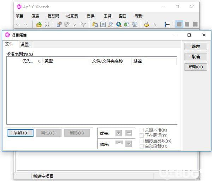This screenshot has height=181, width=212.
Task: Click the highlighted grey square layout button
Action: click(179, 24)
